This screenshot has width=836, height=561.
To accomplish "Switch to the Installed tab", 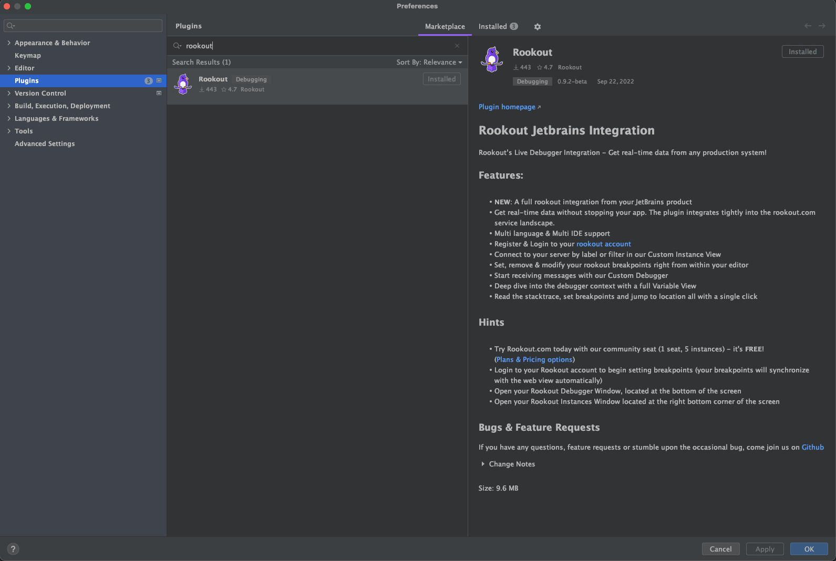I will (x=498, y=26).
